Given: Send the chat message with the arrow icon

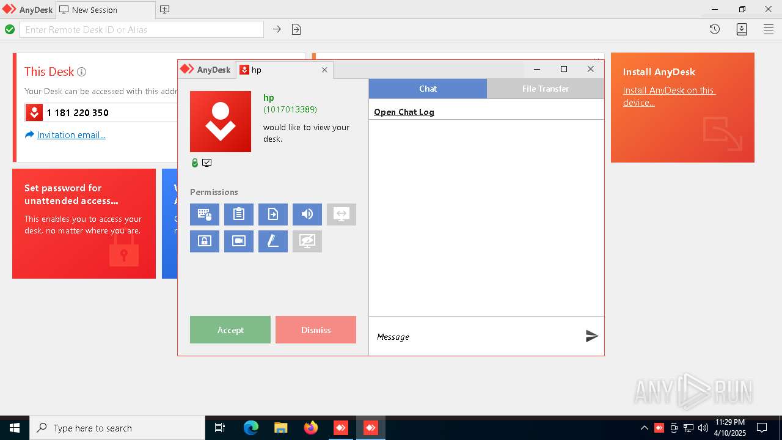Looking at the screenshot, I should (591, 336).
